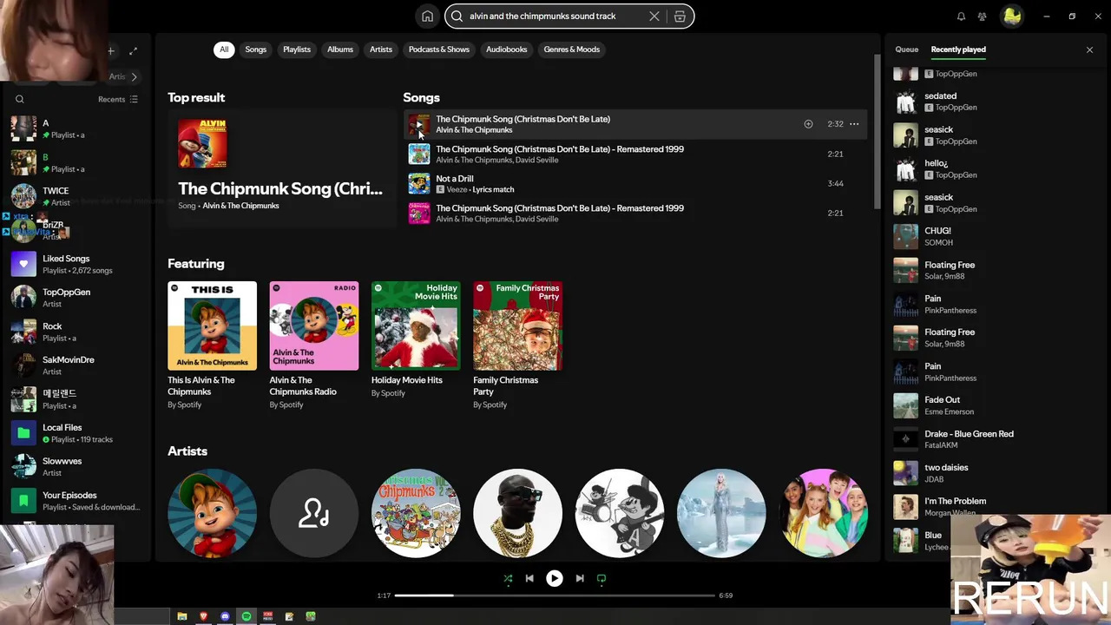
Task: Open first Alvin artist circle under Artists
Action: [212, 513]
